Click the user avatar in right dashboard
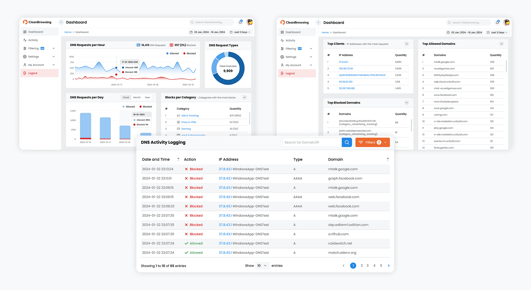 pos(506,22)
